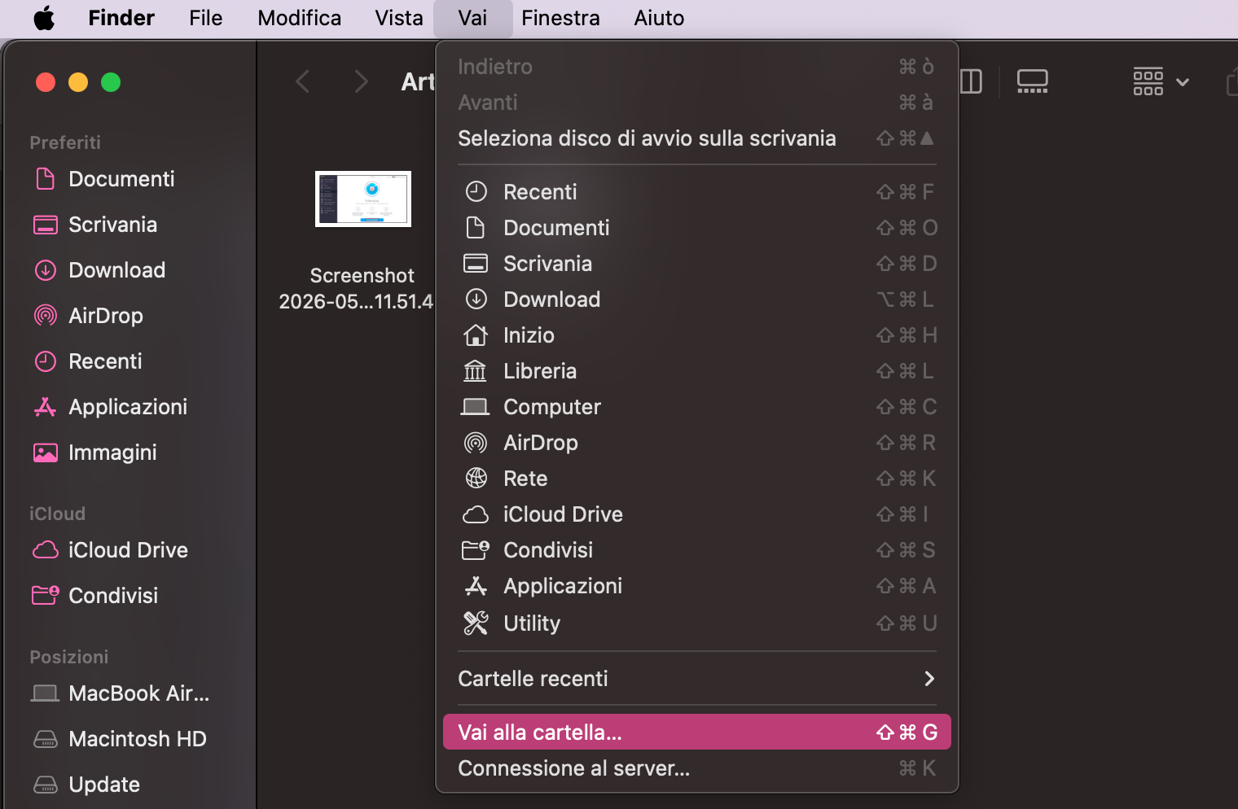1238x809 pixels.
Task: Open the Modifica menu
Action: [299, 18]
